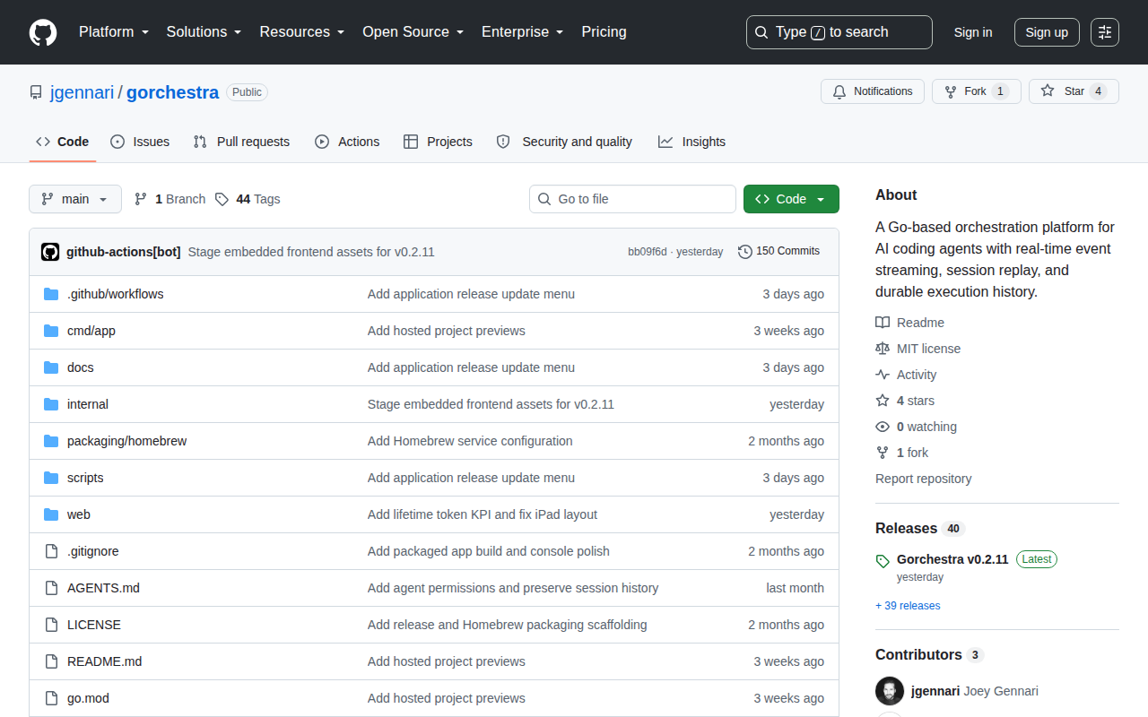Expand the Resources menu

[302, 32]
